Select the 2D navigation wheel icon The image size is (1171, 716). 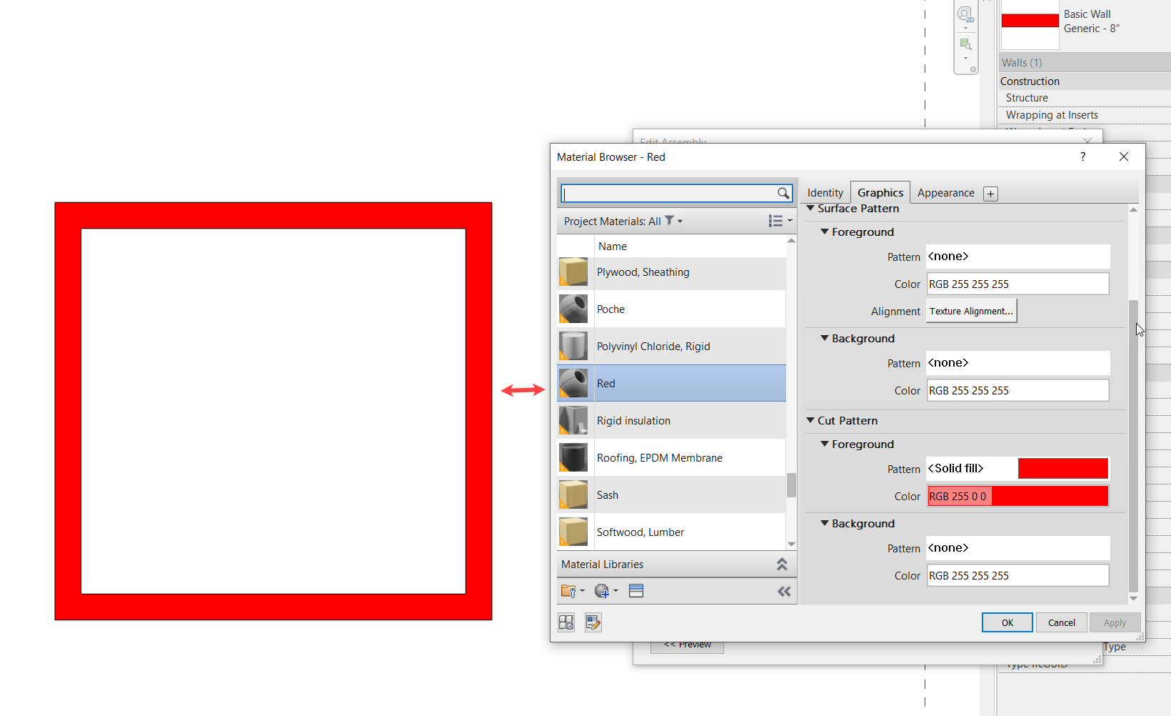tap(965, 14)
